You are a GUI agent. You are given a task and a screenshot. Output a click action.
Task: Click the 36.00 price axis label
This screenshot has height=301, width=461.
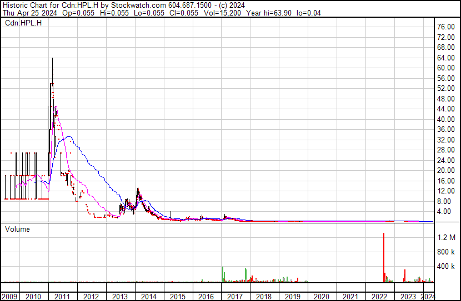click(446, 129)
